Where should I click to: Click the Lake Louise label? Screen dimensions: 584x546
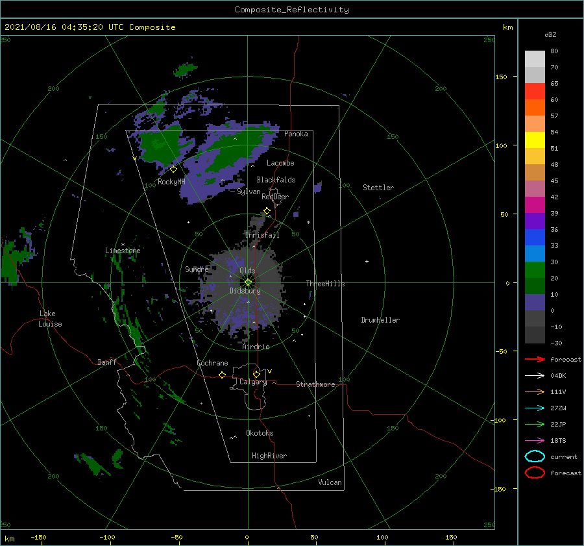click(50, 319)
